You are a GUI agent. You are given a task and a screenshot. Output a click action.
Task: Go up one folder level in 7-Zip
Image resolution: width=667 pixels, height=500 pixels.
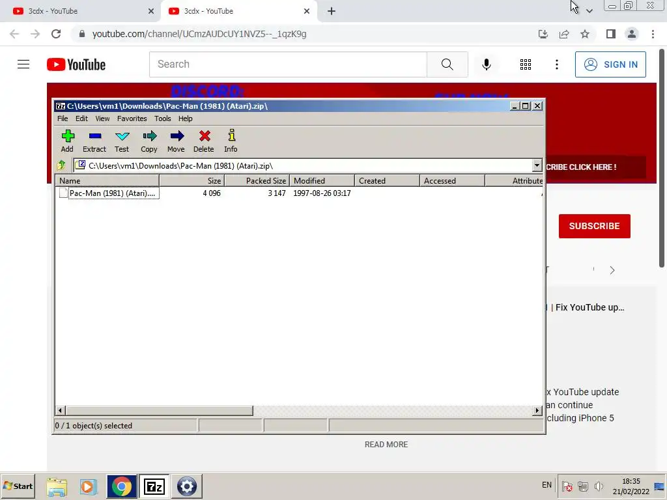click(x=62, y=165)
